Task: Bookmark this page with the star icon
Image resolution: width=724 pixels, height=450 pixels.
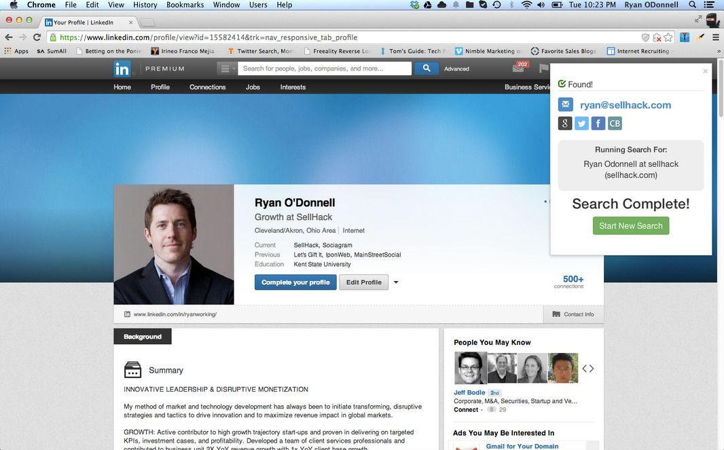Action: [x=668, y=37]
